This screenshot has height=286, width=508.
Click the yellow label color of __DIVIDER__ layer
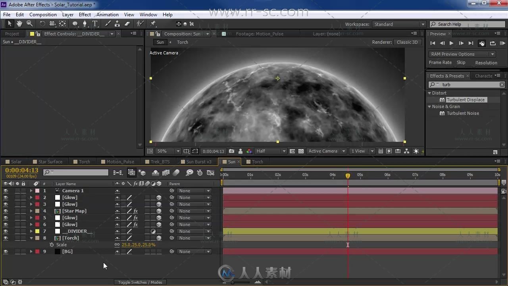pos(37,231)
